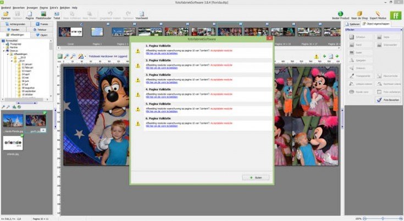Click link under 1. Pagina Validatie
Screen dimensions: 404x221
coord(162,53)
